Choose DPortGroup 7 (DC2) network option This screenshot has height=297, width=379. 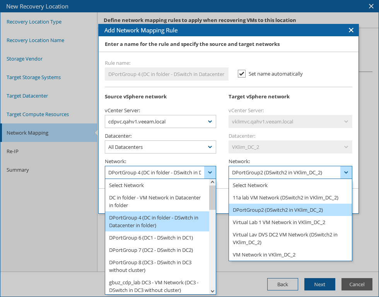151,250
